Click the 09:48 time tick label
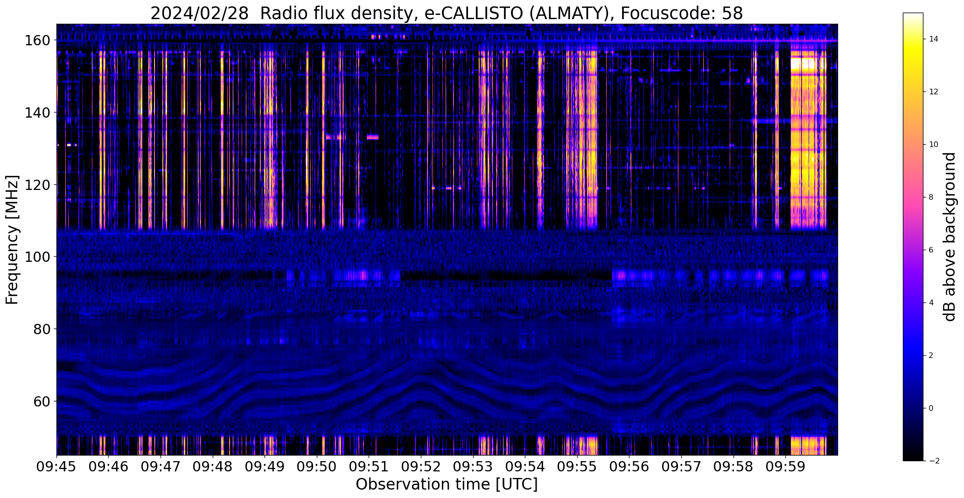The height and width of the screenshot is (498, 964). [213, 466]
